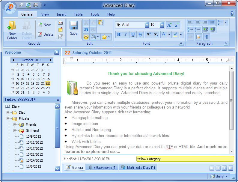The image size is (238, 182).
Task: Open the Advanced Diary application orb menu
Action: pos(10,7)
